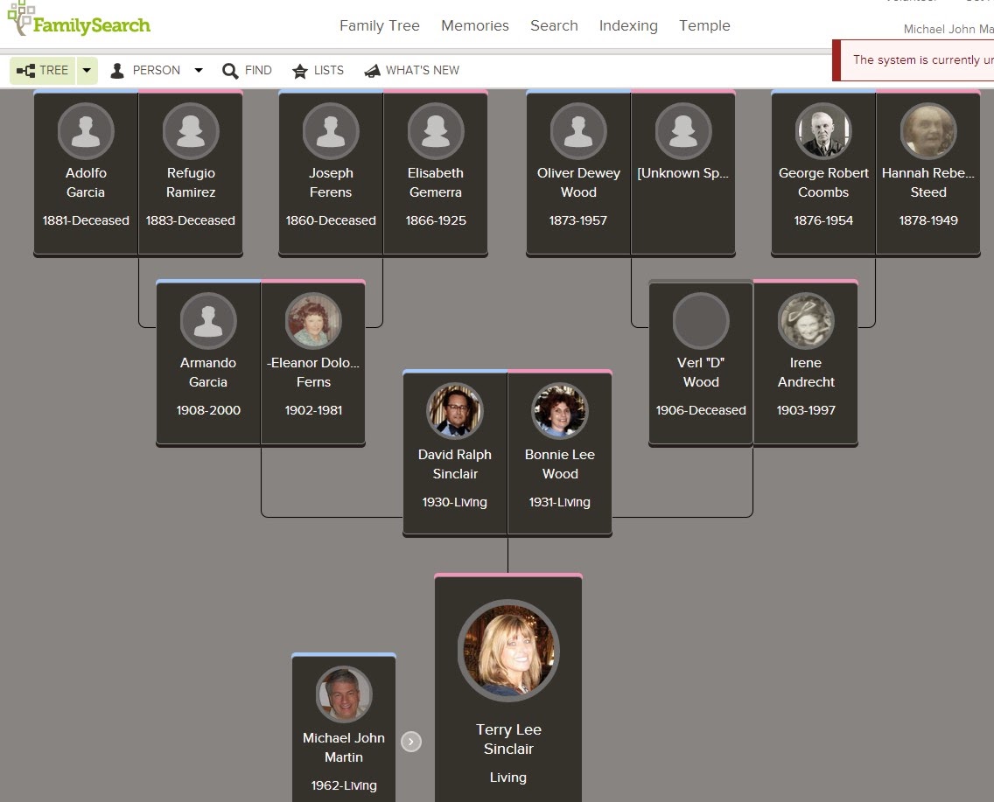The width and height of the screenshot is (994, 802).
Task: Click the FIND magnifier icon
Action: (230, 70)
